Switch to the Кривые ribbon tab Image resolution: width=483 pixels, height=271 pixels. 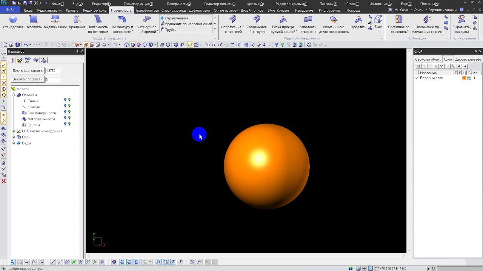coord(72,10)
